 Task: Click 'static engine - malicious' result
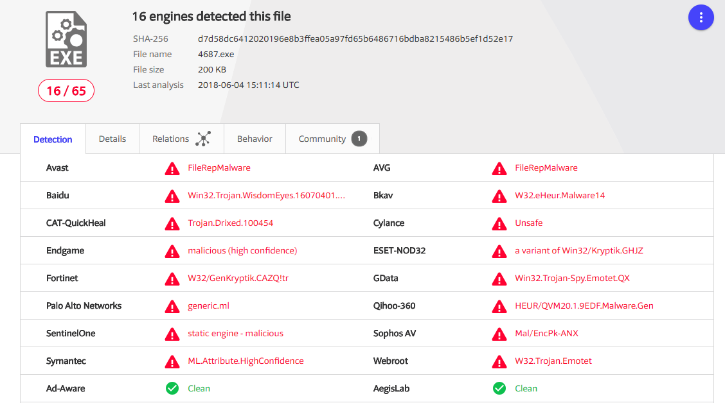[236, 333]
